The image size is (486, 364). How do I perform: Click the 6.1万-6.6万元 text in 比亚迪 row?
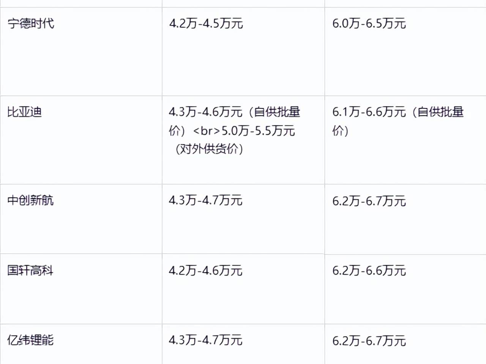pyautogui.click(x=369, y=112)
